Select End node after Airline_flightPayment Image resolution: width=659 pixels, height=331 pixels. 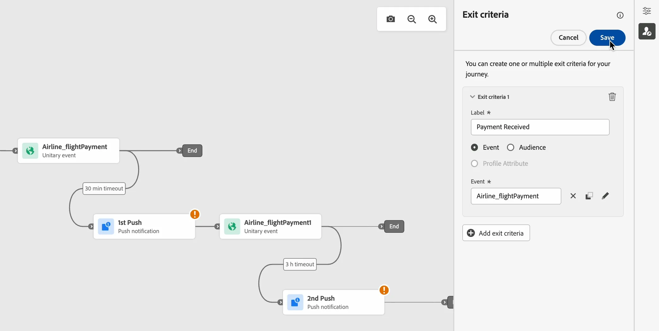[192, 151]
